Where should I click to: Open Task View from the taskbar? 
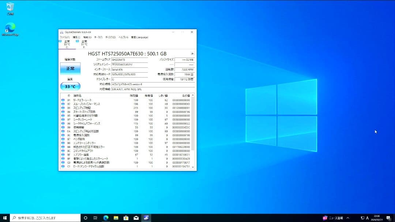(95, 218)
